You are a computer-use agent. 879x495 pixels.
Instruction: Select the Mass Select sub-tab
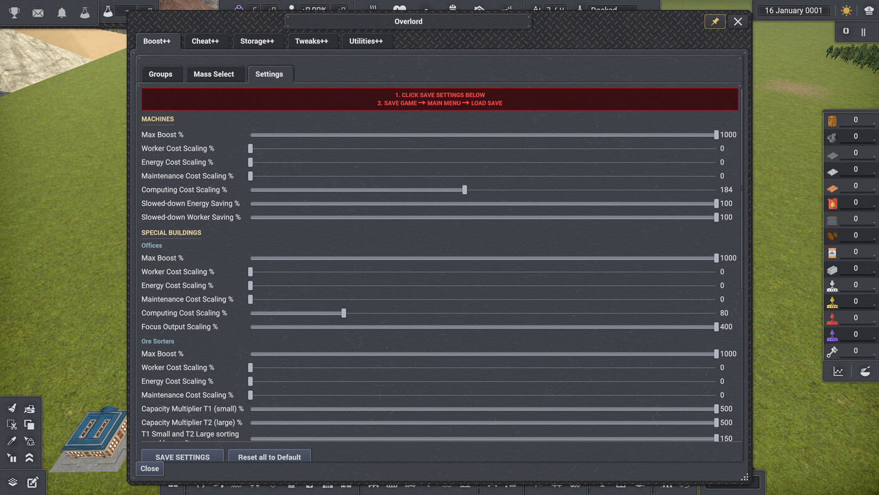click(213, 74)
